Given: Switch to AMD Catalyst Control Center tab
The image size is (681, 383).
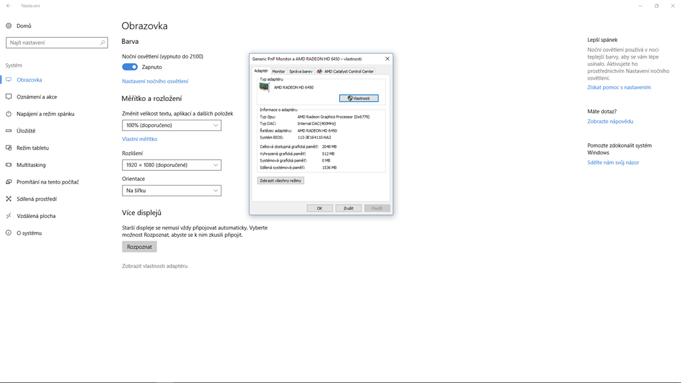Looking at the screenshot, I should click(x=345, y=71).
